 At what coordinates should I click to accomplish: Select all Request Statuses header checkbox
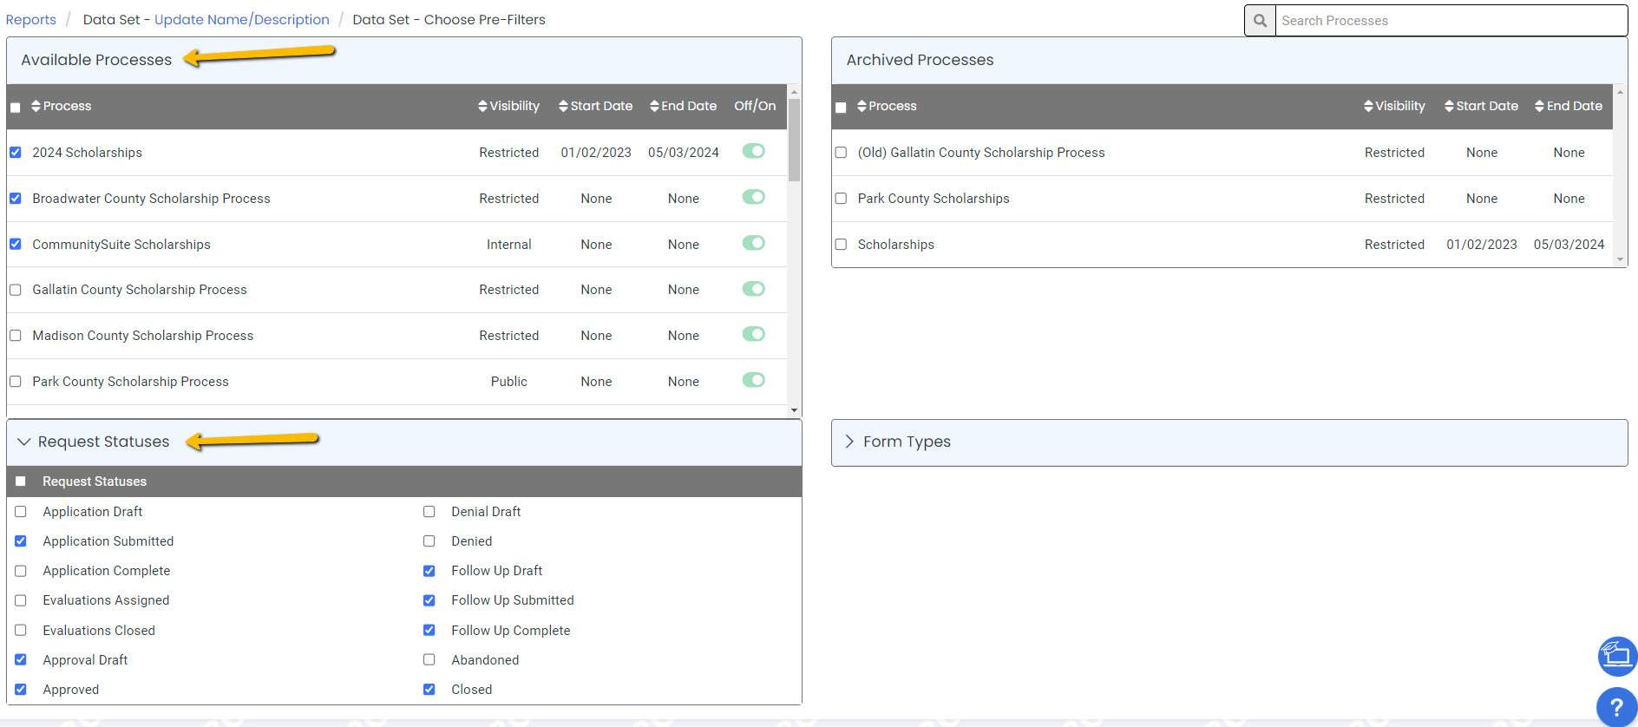tap(21, 481)
